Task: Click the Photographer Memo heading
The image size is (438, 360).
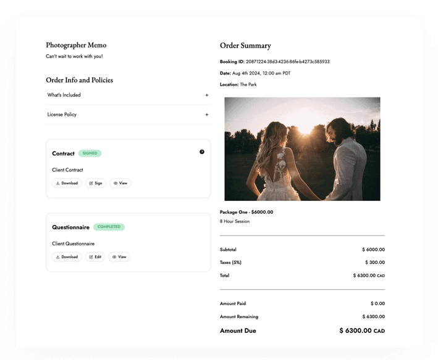Action: [76, 45]
